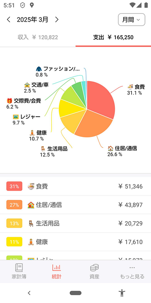Tap the もっと見る three-dot icon
Viewport: 151px width, 303px height.
coord(132,268)
